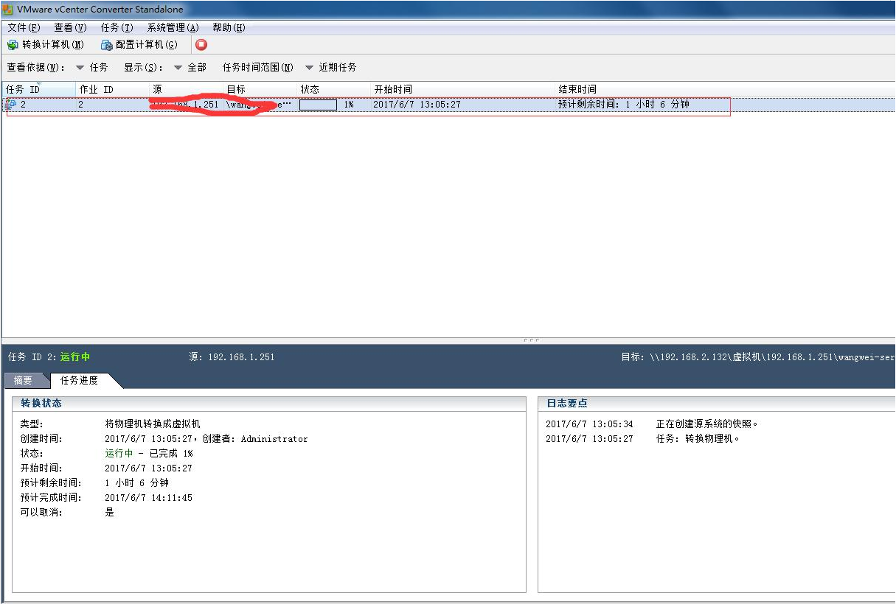
Task: Open the 帮助(H) menu
Action: tap(229, 27)
